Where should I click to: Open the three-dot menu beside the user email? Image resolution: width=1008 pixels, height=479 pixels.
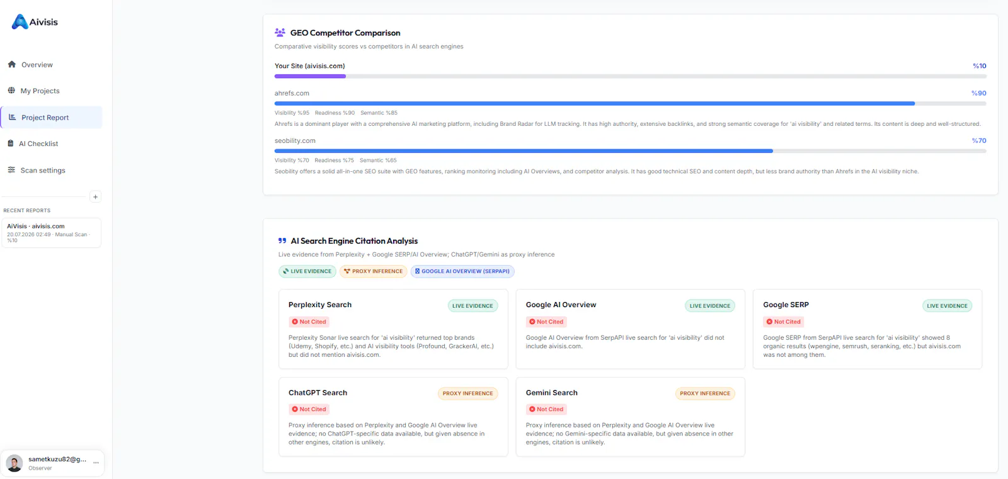click(x=96, y=463)
